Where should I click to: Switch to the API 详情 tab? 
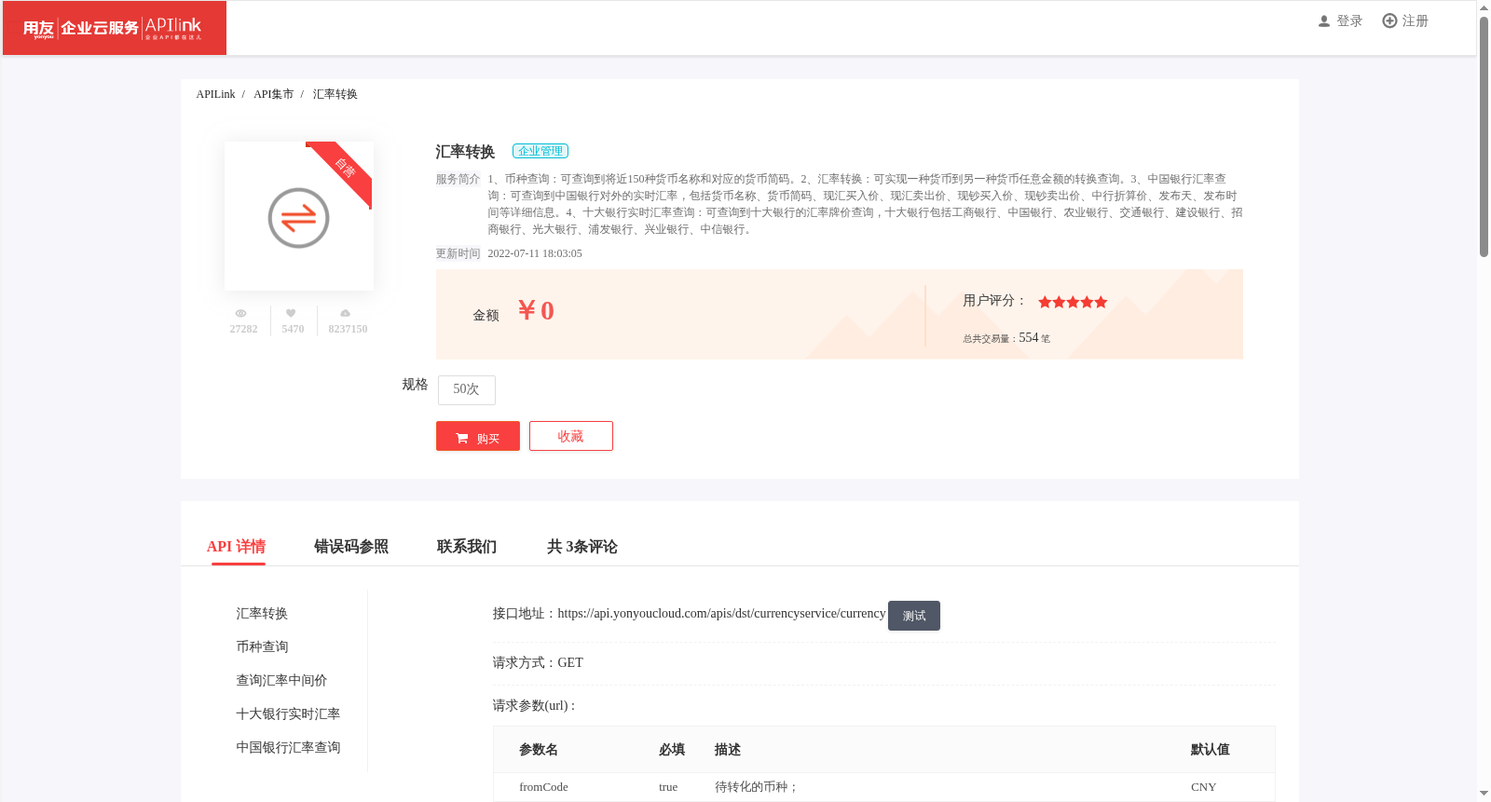pyautogui.click(x=236, y=547)
